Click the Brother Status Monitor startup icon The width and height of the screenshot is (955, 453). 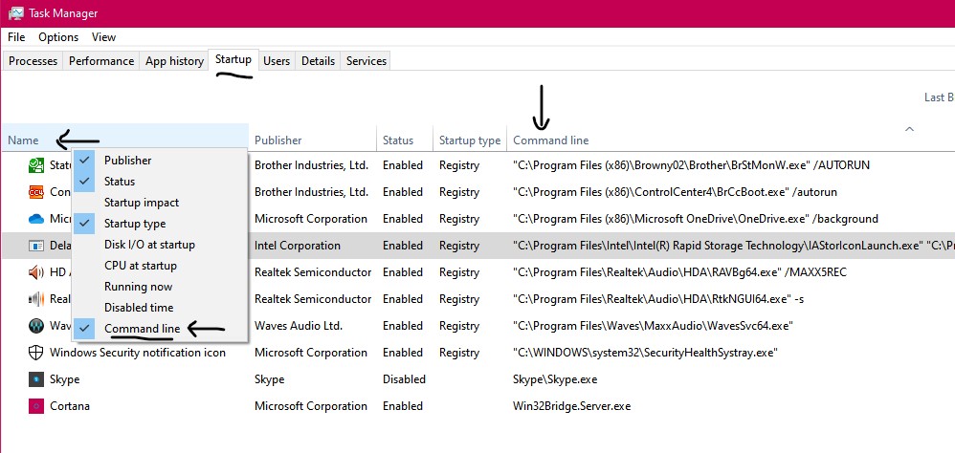click(x=36, y=165)
